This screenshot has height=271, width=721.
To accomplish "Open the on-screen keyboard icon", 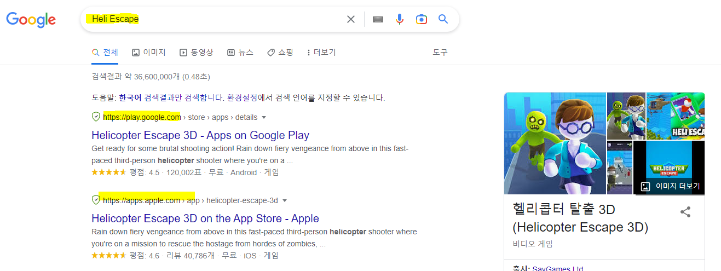I will 378,19.
